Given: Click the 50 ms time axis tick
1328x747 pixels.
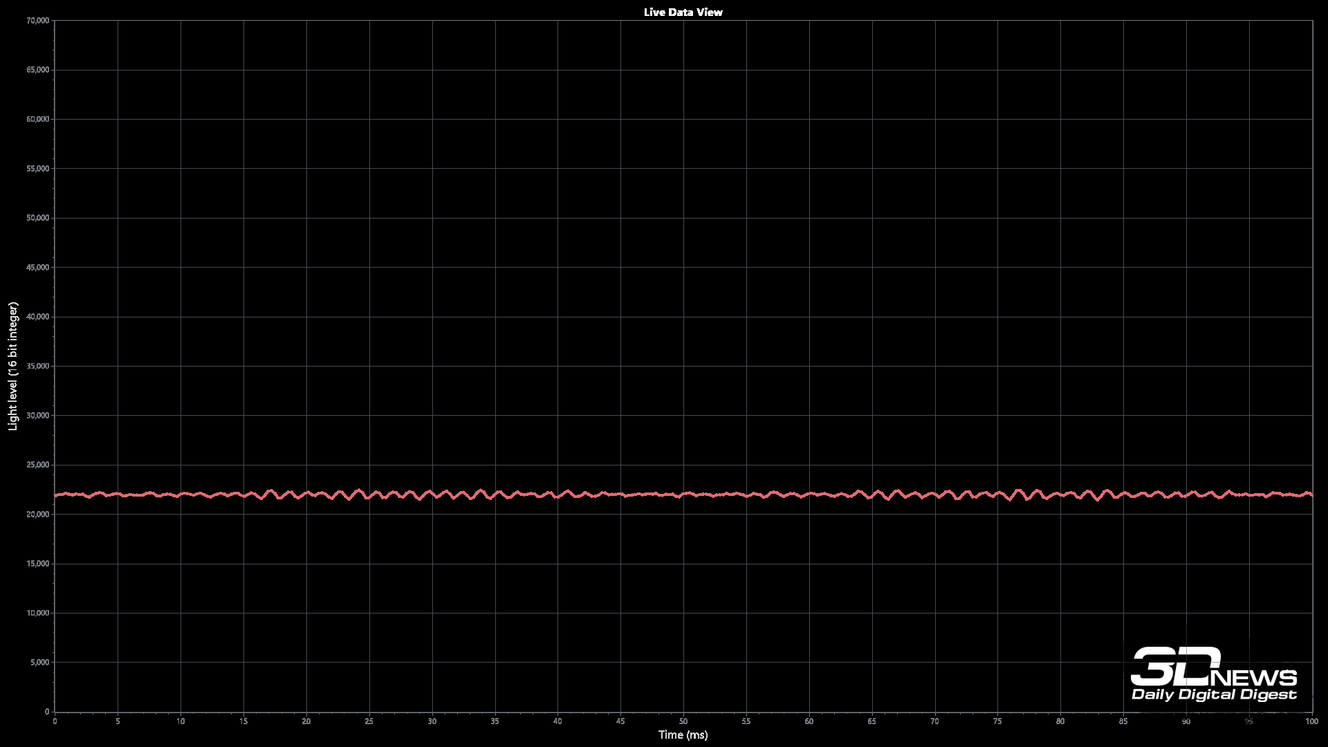Looking at the screenshot, I should tap(683, 721).
